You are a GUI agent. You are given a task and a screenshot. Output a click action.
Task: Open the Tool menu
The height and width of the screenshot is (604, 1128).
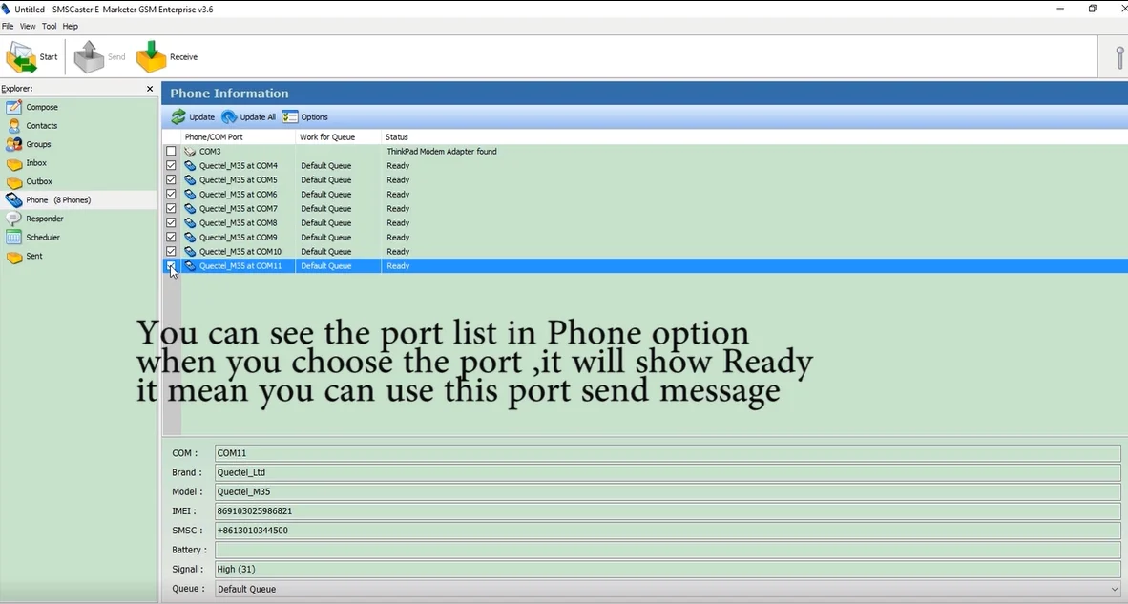(49, 26)
